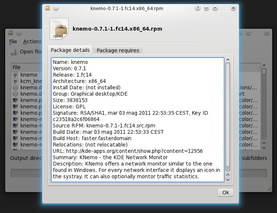Click Build Host: faster.fasterdomain line

[x=92, y=138]
